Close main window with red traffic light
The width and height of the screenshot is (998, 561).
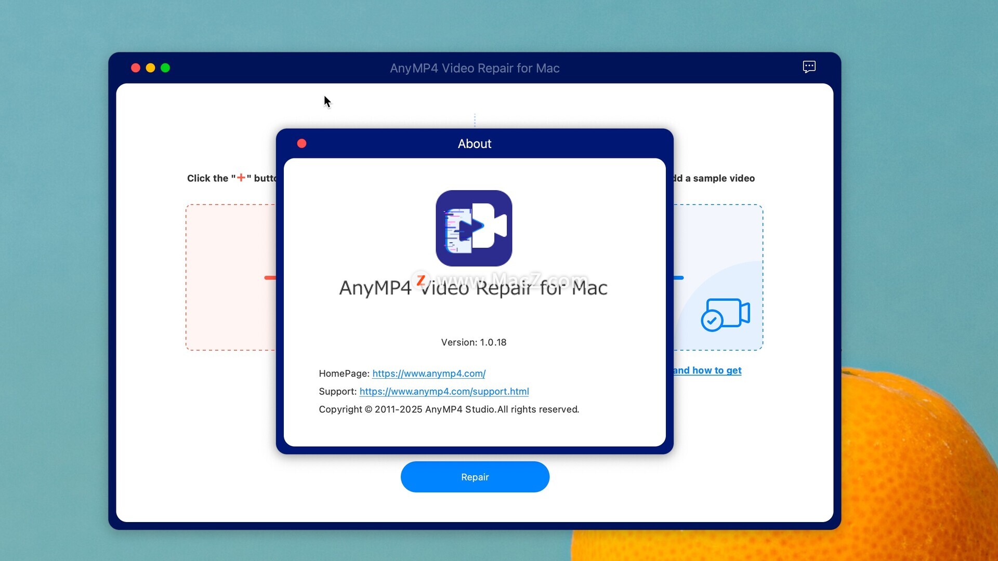pos(136,68)
